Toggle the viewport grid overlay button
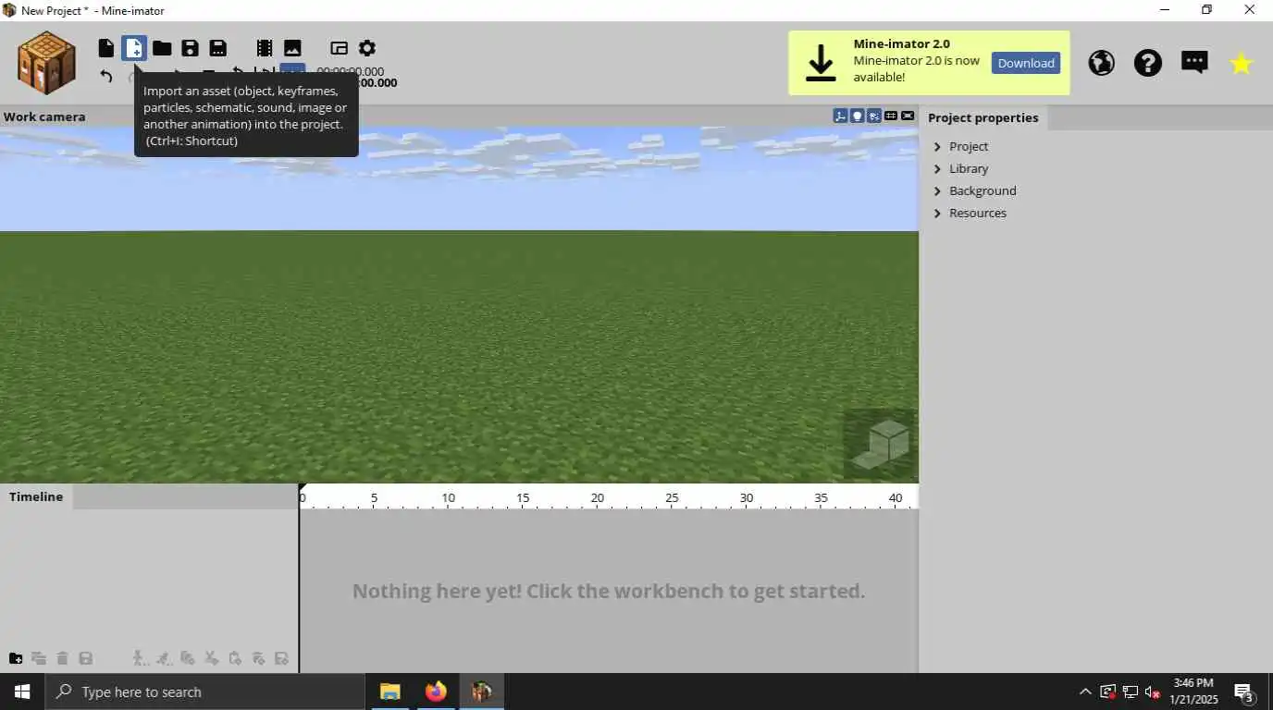Screen dimensions: 1273x710 point(891,116)
